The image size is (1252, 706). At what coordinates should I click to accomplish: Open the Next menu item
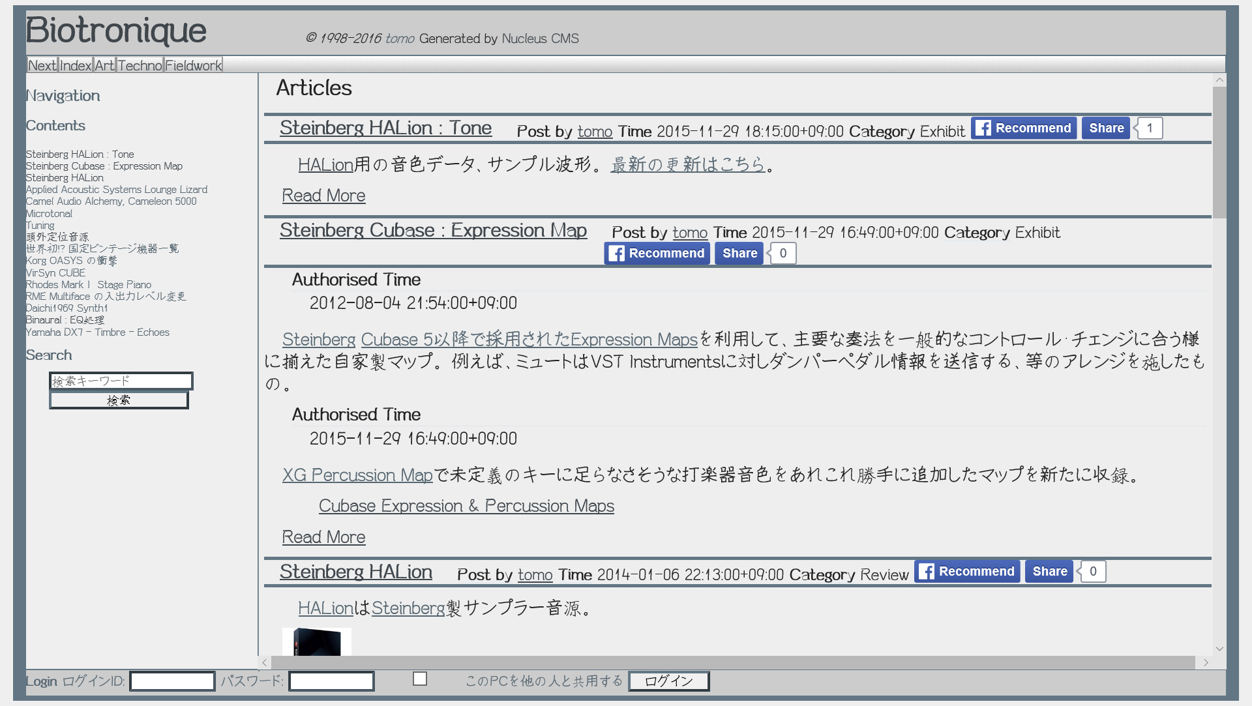tap(42, 65)
